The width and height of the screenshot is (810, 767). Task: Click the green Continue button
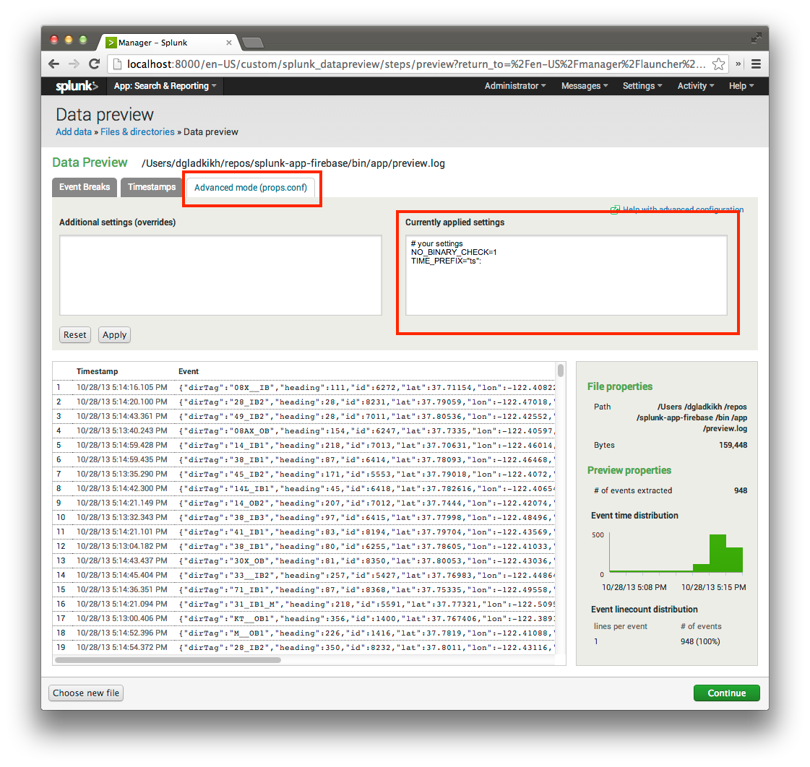pos(726,693)
